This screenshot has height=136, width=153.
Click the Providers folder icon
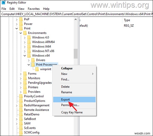click(25, 92)
